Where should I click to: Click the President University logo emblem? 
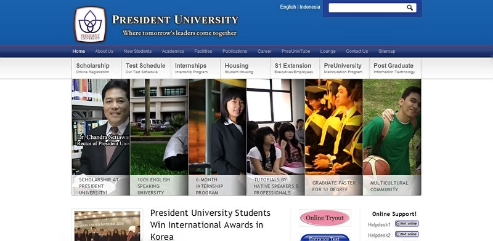90,24
